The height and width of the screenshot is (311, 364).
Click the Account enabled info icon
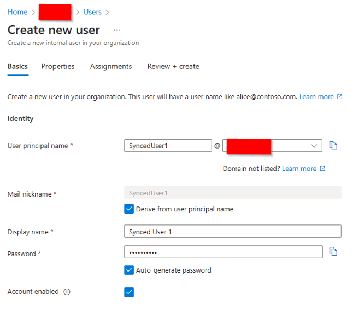coord(67,292)
